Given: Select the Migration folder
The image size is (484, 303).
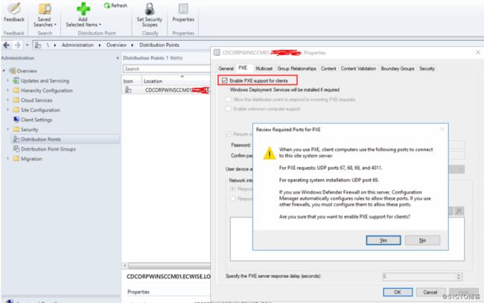Looking at the screenshot, I should [x=31, y=159].
